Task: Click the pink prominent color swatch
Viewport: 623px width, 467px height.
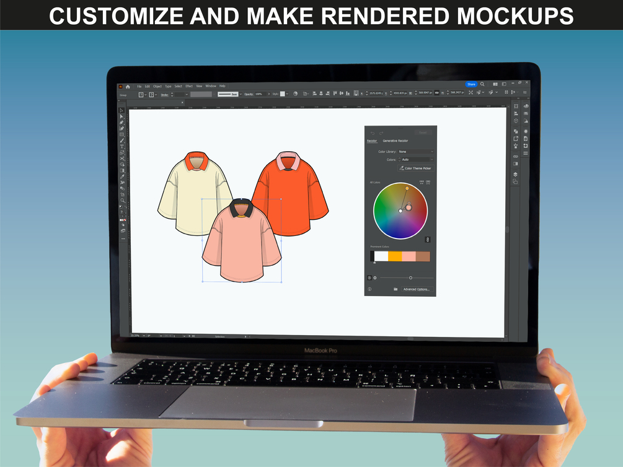Action: click(x=409, y=256)
